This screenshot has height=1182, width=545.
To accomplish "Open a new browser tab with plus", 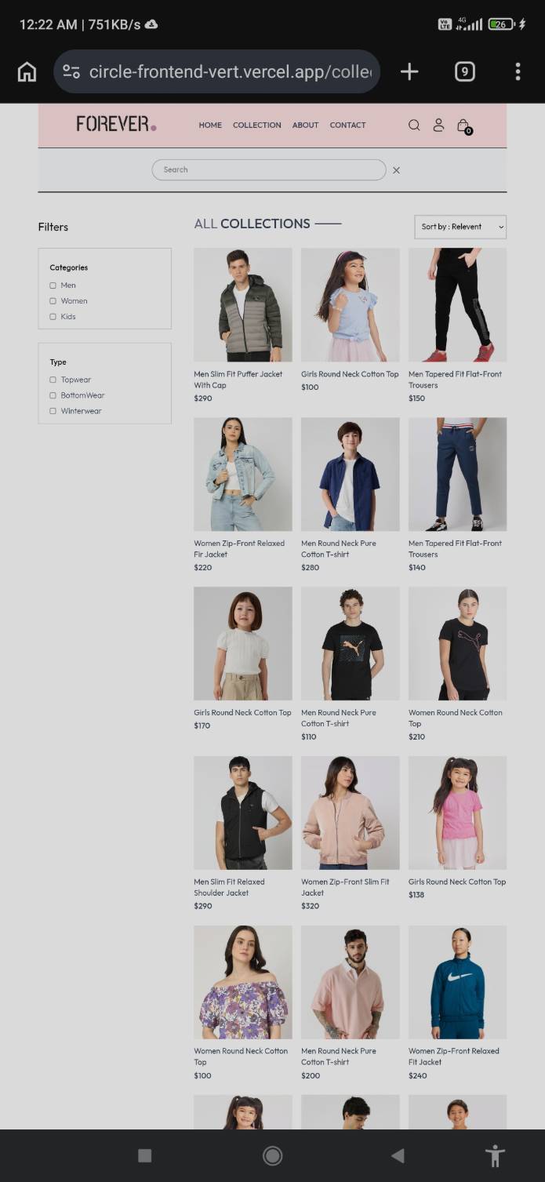I will pos(409,72).
